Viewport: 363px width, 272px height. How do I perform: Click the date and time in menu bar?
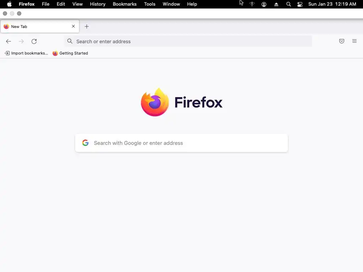pos(332,4)
